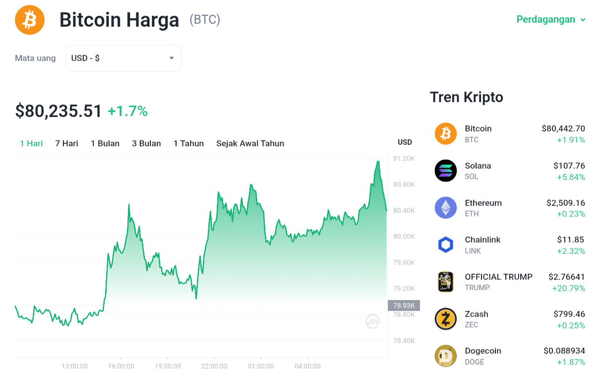The width and height of the screenshot is (605, 381).
Task: Select the 3 Bulan time range
Action: point(146,143)
